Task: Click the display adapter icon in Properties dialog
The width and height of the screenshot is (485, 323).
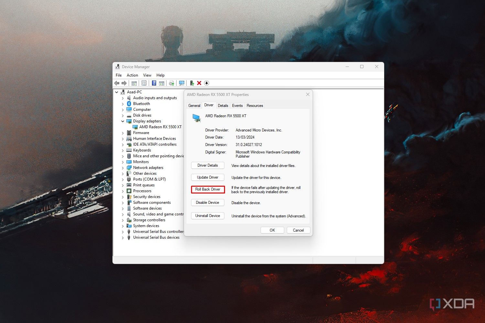Action: [x=197, y=118]
